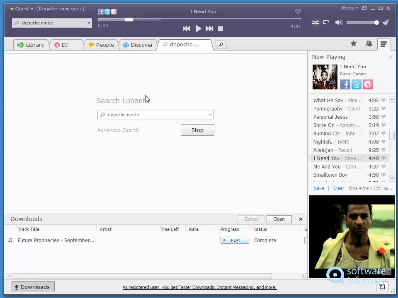Open the Library tab
The height and width of the screenshot is (298, 398).
[x=30, y=45]
